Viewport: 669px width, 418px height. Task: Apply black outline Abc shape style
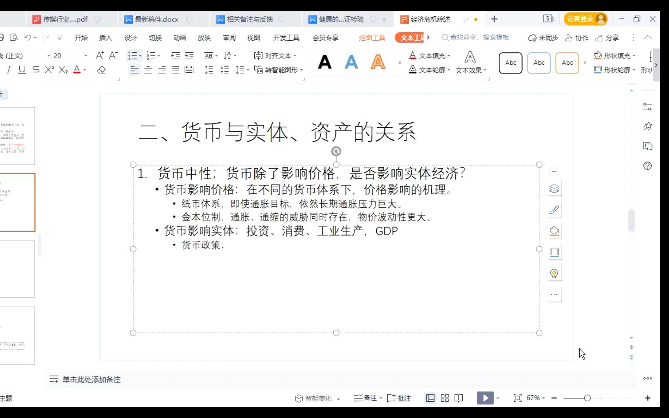click(511, 63)
